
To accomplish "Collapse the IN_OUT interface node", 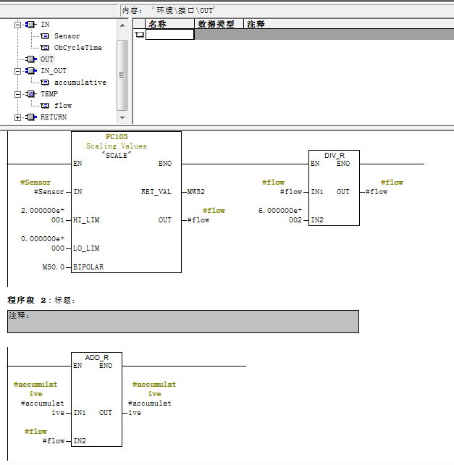I will point(18,71).
